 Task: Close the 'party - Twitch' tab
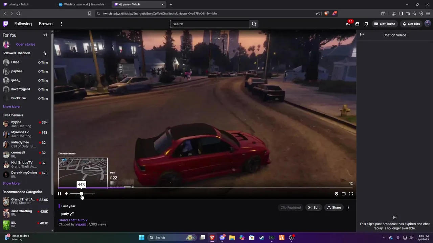tap(162, 4)
